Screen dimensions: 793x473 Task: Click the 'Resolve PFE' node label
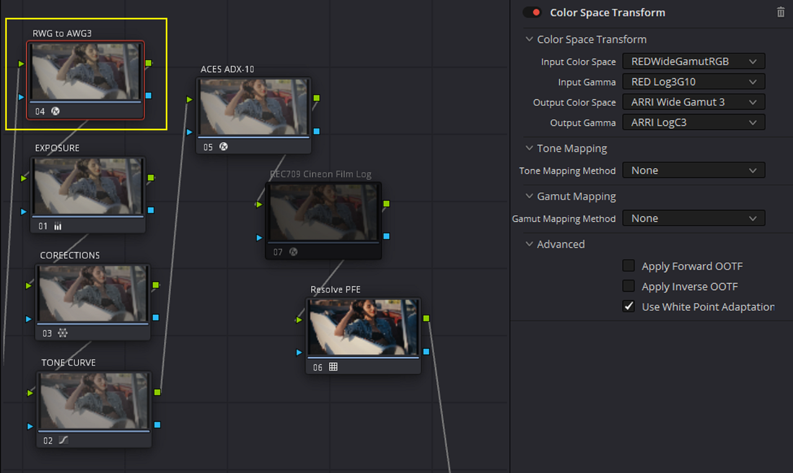(335, 290)
